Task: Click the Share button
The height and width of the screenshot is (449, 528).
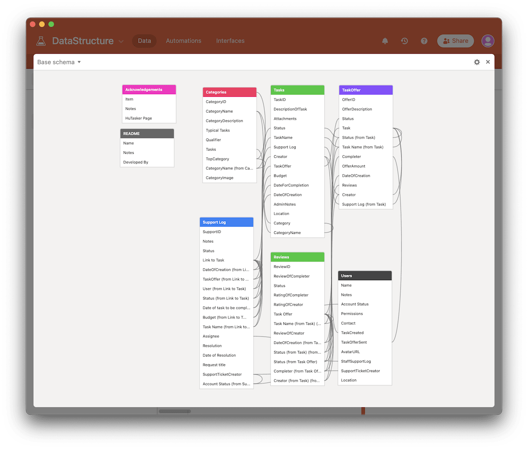Action: [x=455, y=41]
